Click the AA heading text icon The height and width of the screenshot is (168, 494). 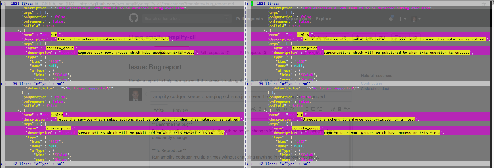(x=253, y=109)
